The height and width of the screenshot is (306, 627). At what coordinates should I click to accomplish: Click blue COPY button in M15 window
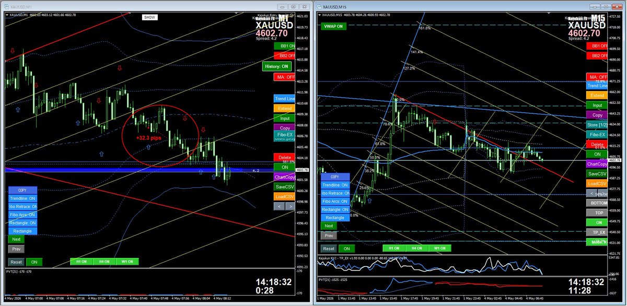point(335,177)
